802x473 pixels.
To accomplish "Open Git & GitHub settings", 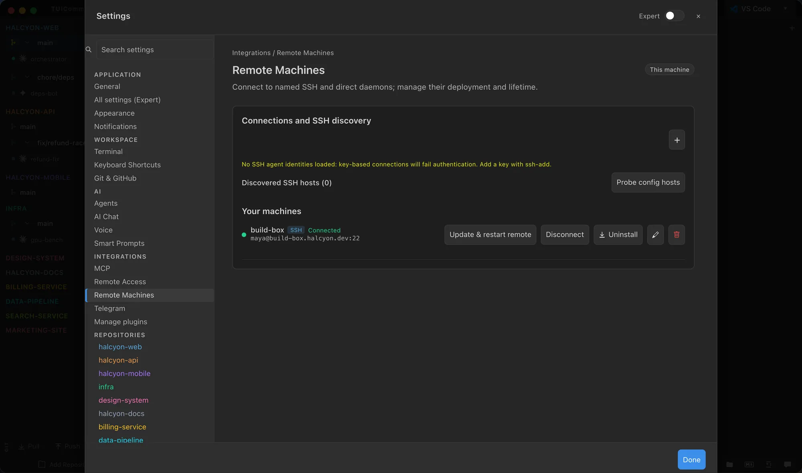I will pyautogui.click(x=150, y=178).
